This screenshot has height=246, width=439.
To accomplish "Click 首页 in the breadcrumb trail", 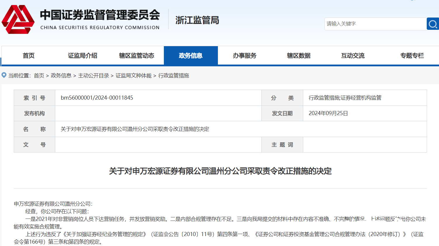I will tap(39, 76).
